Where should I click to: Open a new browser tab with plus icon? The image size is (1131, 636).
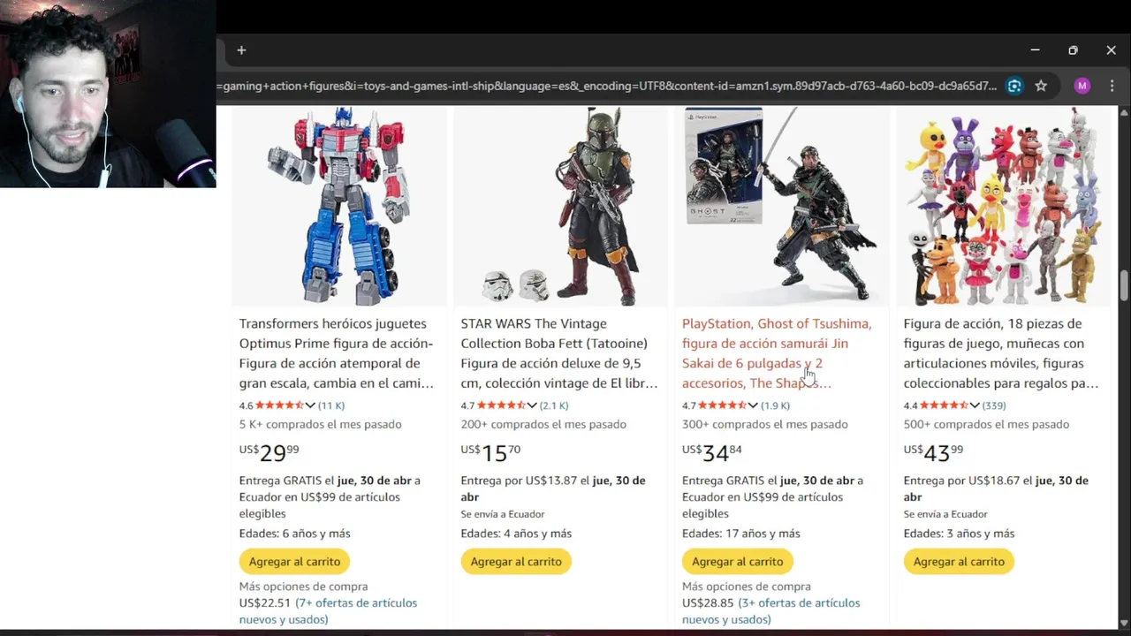tap(241, 50)
